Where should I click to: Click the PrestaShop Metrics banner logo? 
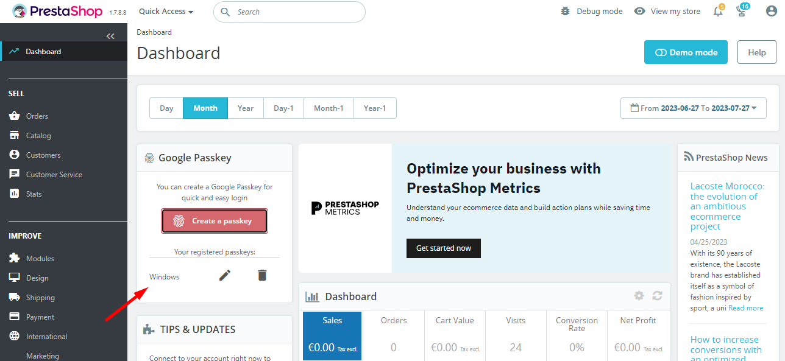345,208
